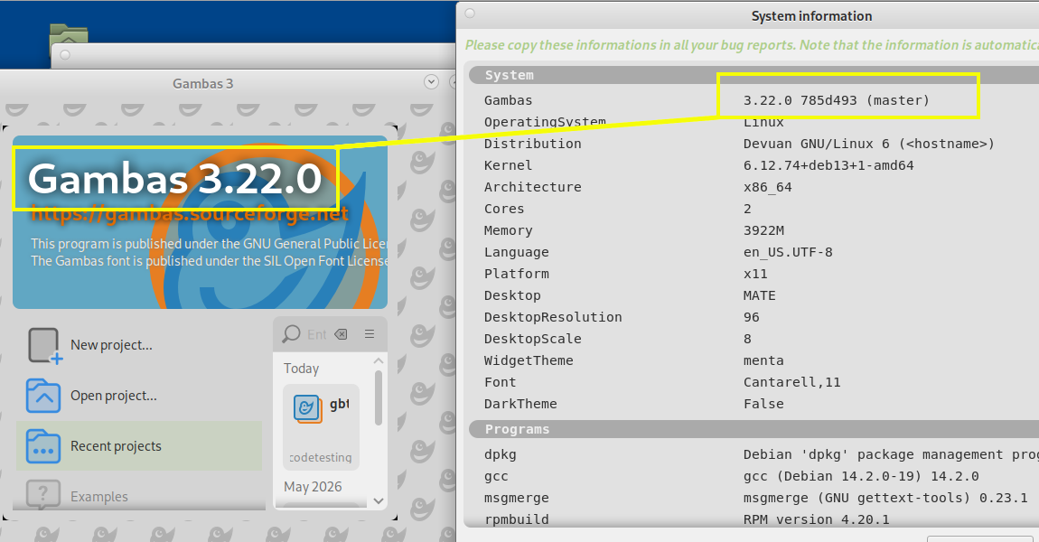
Task: Click the System information window circle button
Action: coord(470,14)
